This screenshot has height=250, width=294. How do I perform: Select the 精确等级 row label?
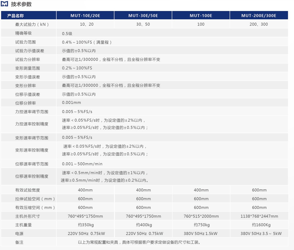coord(24,33)
